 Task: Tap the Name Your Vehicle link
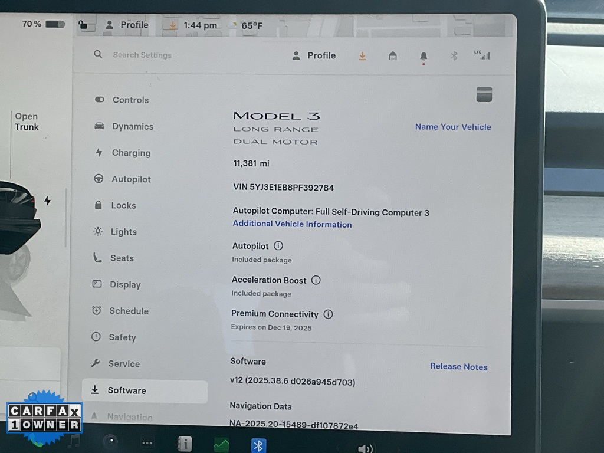pos(452,127)
